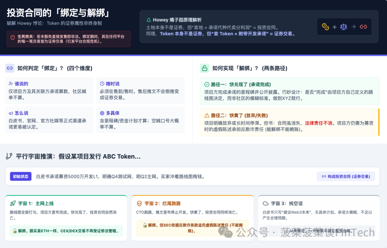
Task: Click the branch icon beside 平行宇宙推演
Action: [9, 156]
